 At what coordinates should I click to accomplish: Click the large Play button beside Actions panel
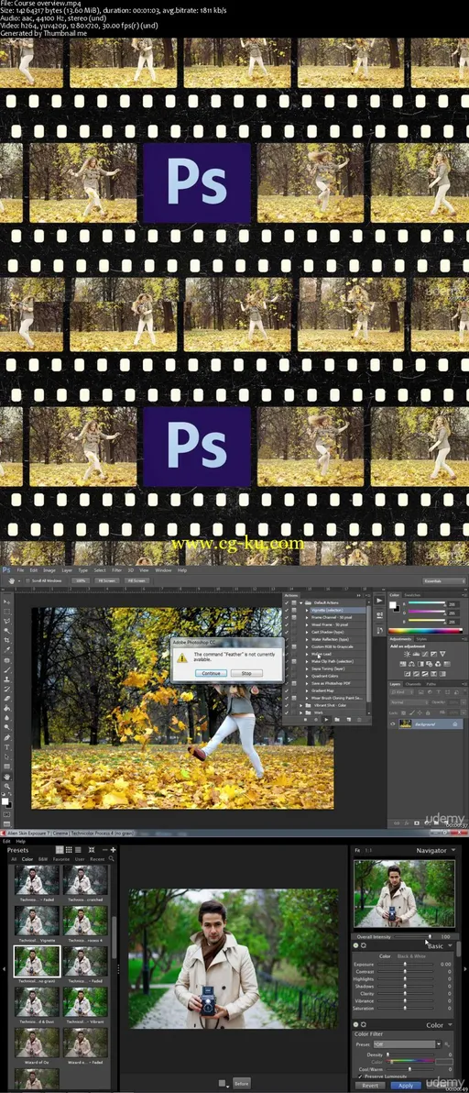(379, 600)
